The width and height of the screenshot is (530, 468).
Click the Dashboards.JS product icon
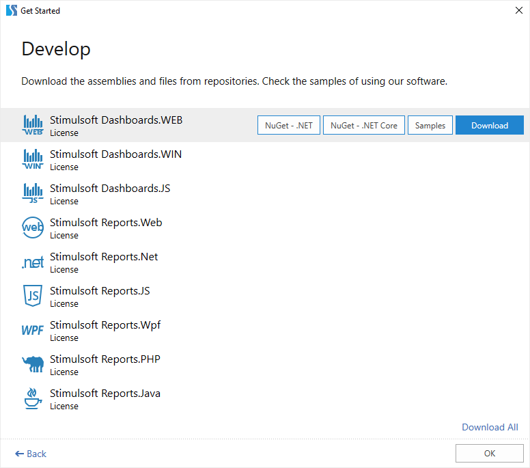33,193
